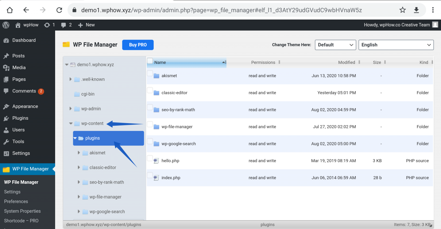Viewport: 441px width, 229px height.
Task: Expand akismet tree folder arrow
Action: point(79,153)
